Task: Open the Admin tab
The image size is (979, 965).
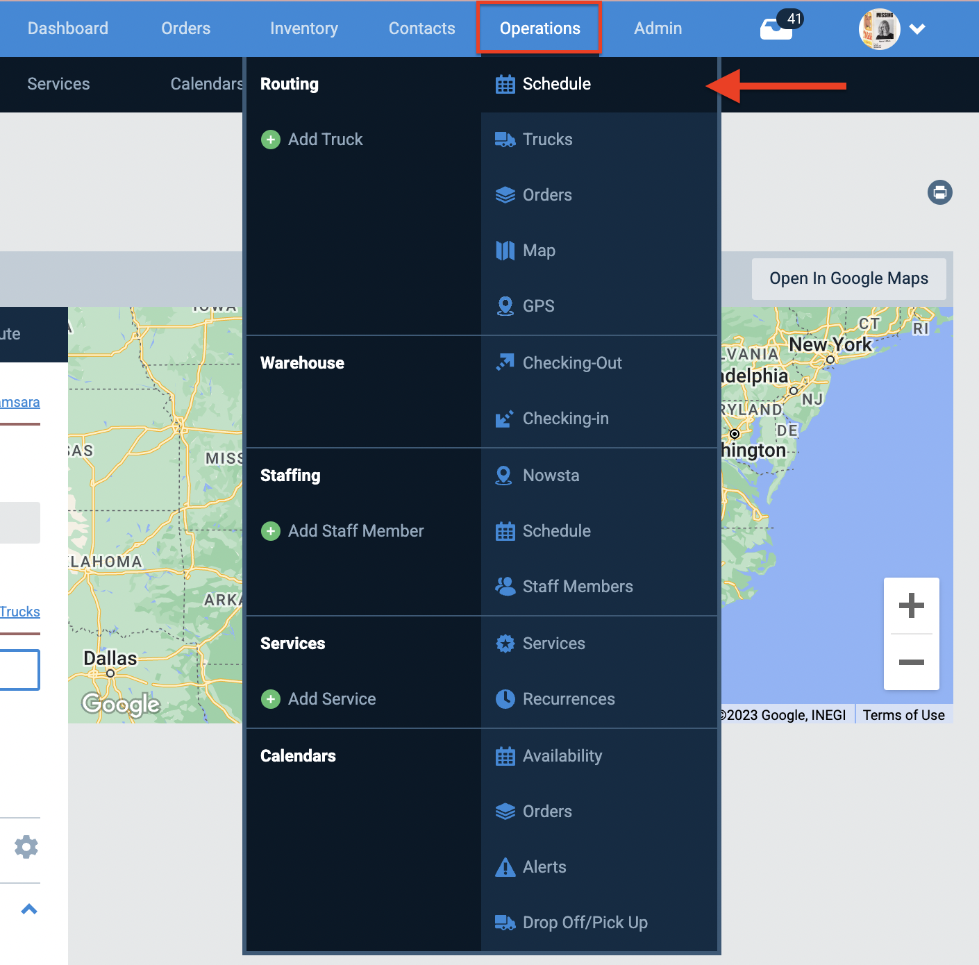Action: point(658,28)
